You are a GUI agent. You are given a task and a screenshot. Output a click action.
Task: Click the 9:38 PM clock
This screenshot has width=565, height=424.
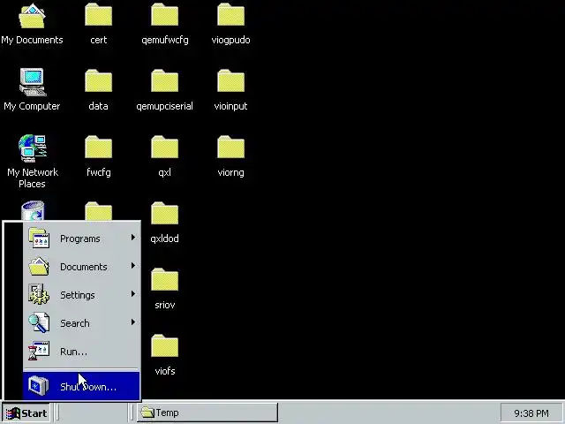pyautogui.click(x=531, y=413)
